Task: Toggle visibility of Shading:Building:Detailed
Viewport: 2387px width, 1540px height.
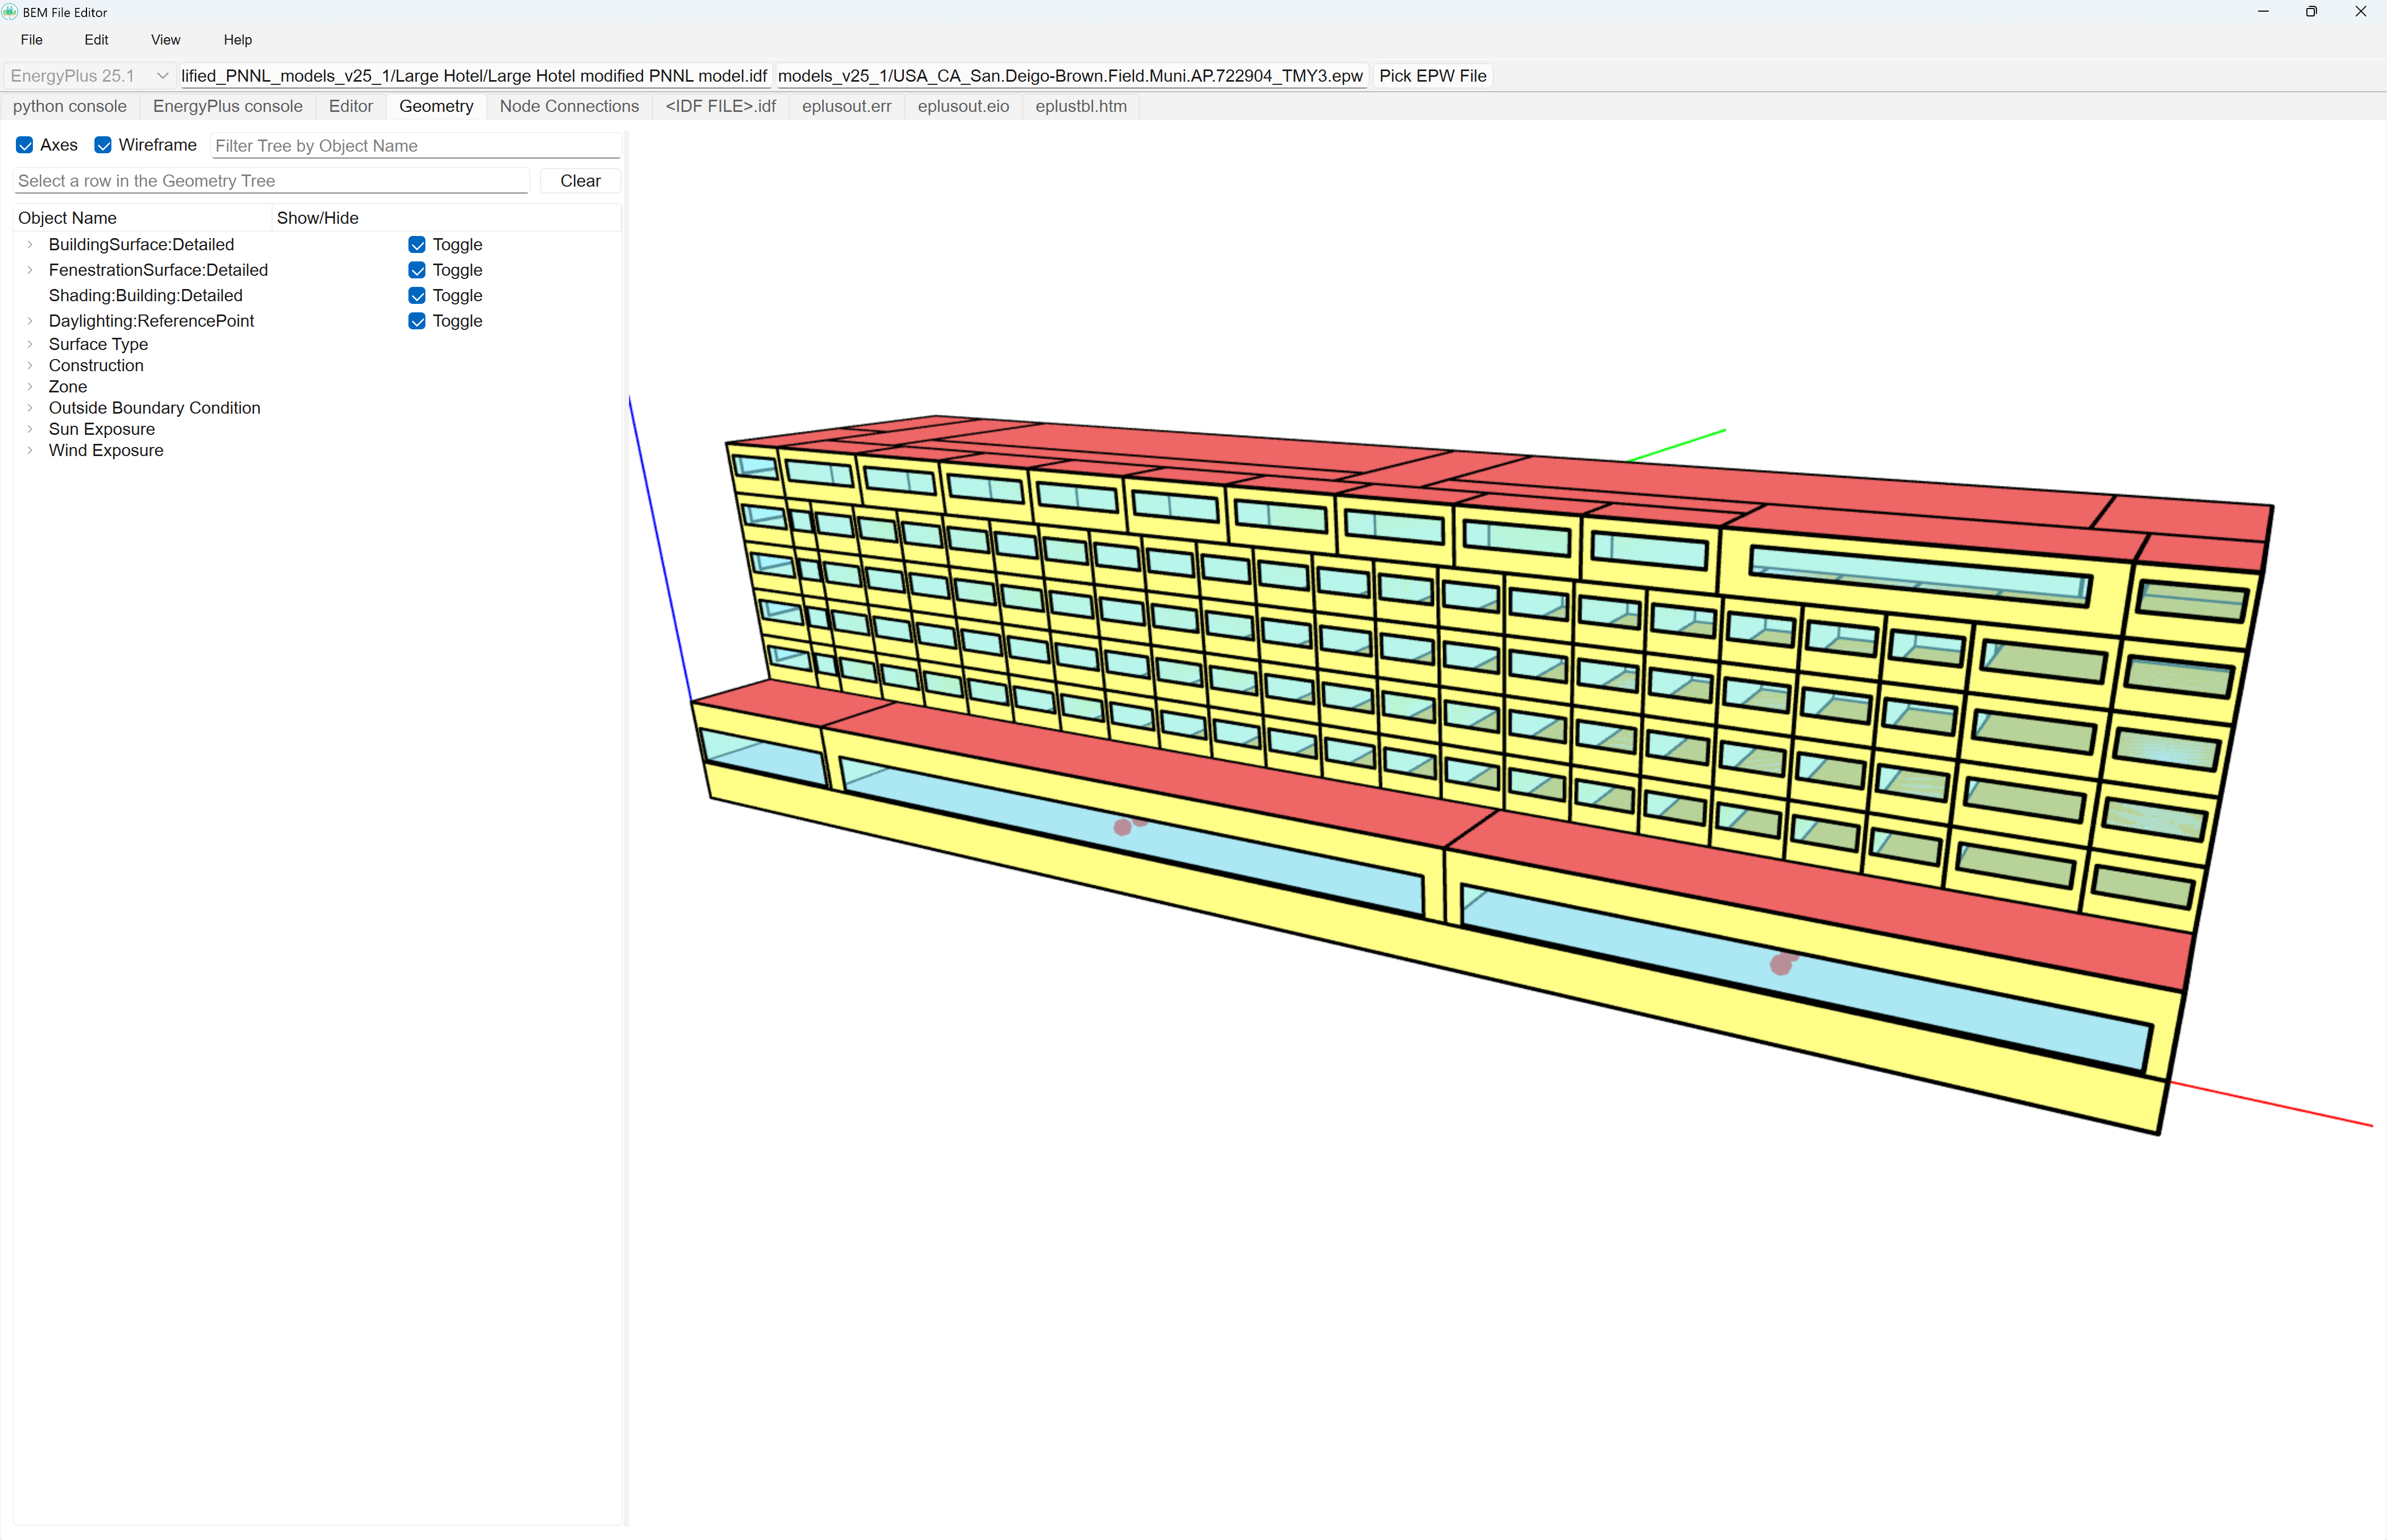Action: (x=417, y=296)
